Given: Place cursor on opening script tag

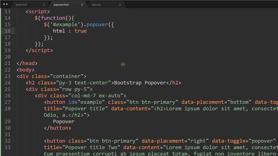Looking at the screenshot, I should [38, 12].
